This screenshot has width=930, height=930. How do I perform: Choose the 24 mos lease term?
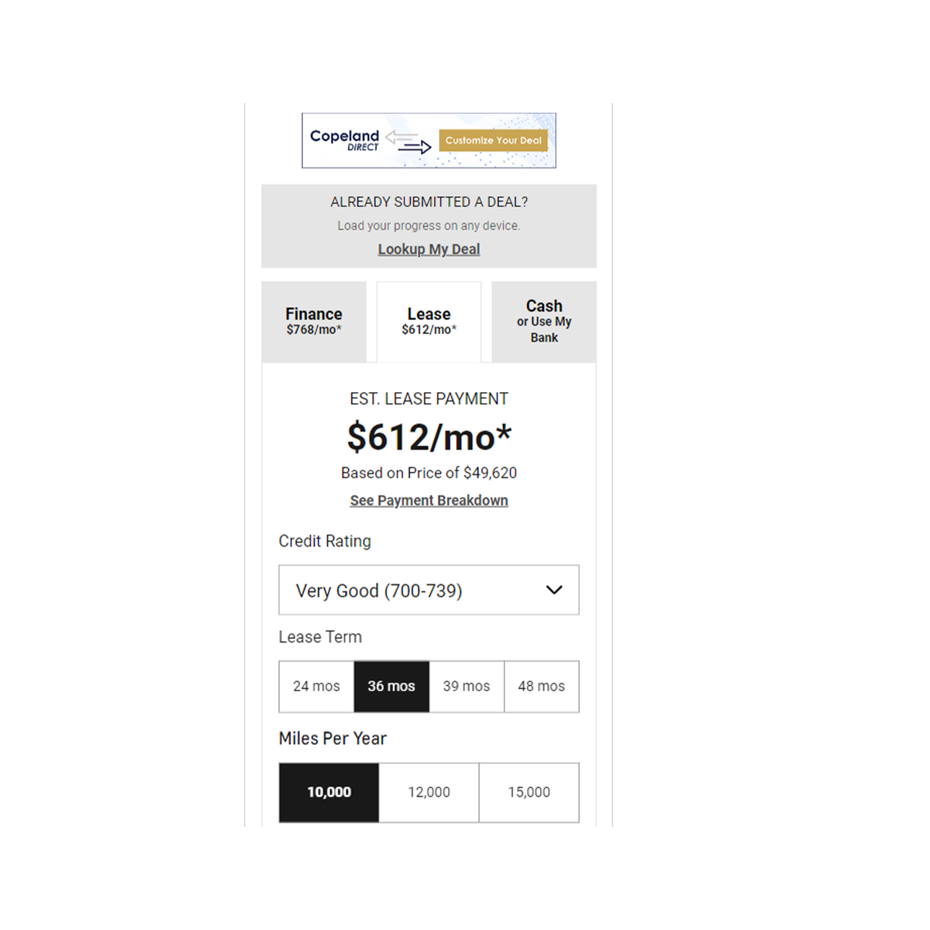(316, 687)
